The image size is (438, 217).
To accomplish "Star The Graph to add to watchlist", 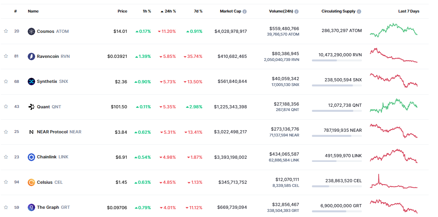I will pyautogui.click(x=6, y=207).
